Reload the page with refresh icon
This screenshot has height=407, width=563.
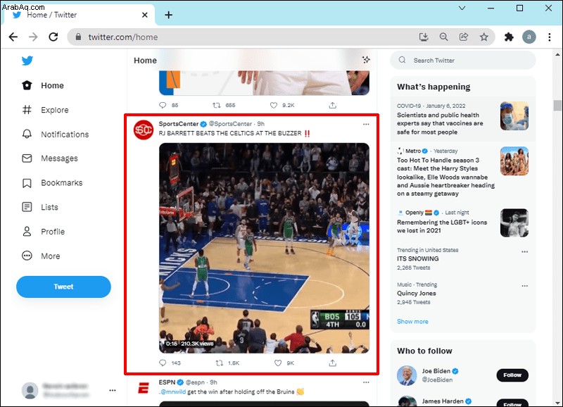pyautogui.click(x=53, y=37)
